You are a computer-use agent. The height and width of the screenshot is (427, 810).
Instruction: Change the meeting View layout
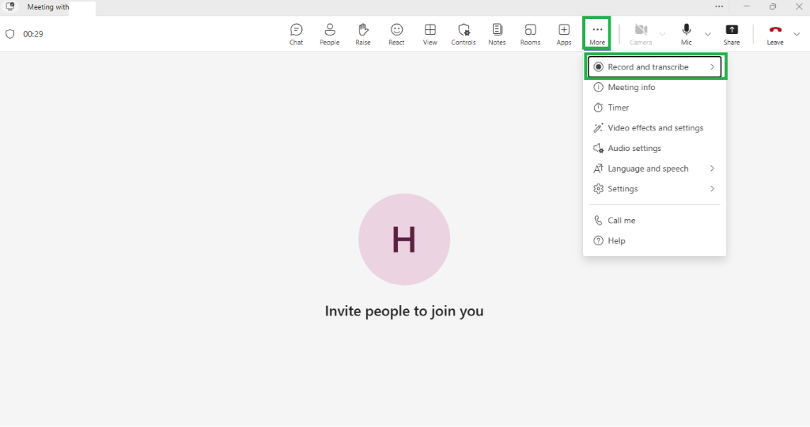430,35
